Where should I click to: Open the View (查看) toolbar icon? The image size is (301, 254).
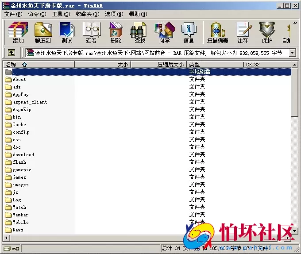pyautogui.click(x=91, y=32)
